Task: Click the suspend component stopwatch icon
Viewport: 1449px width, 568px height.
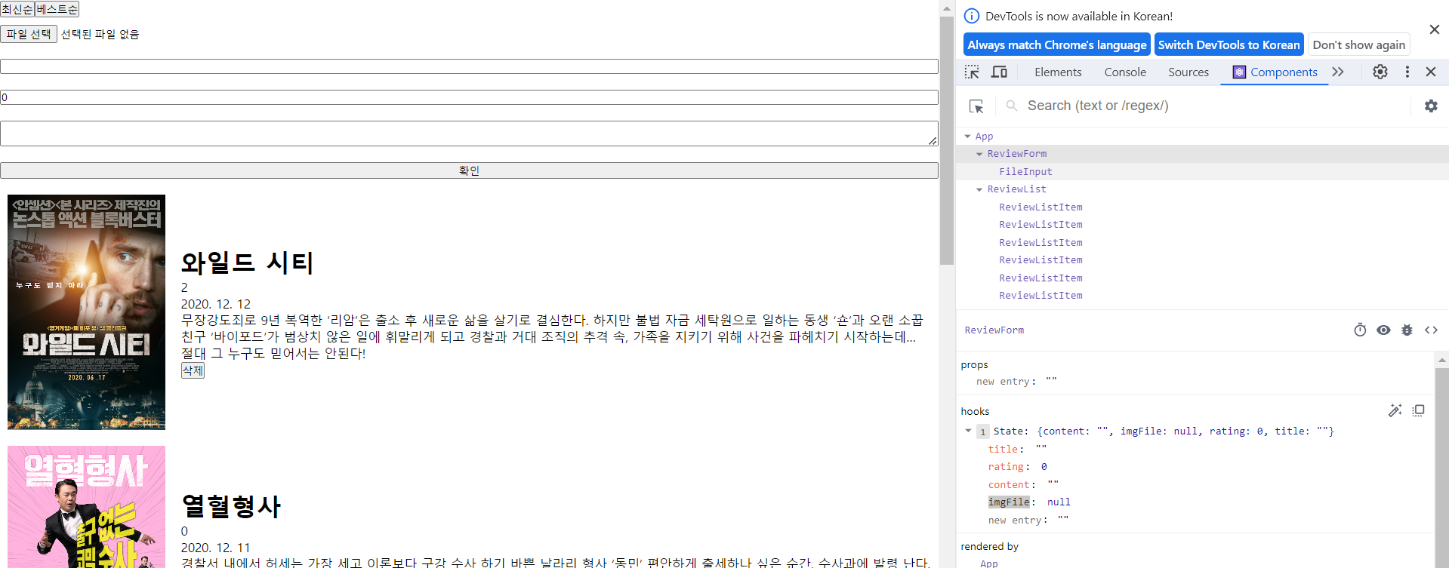Action: pos(1360,330)
